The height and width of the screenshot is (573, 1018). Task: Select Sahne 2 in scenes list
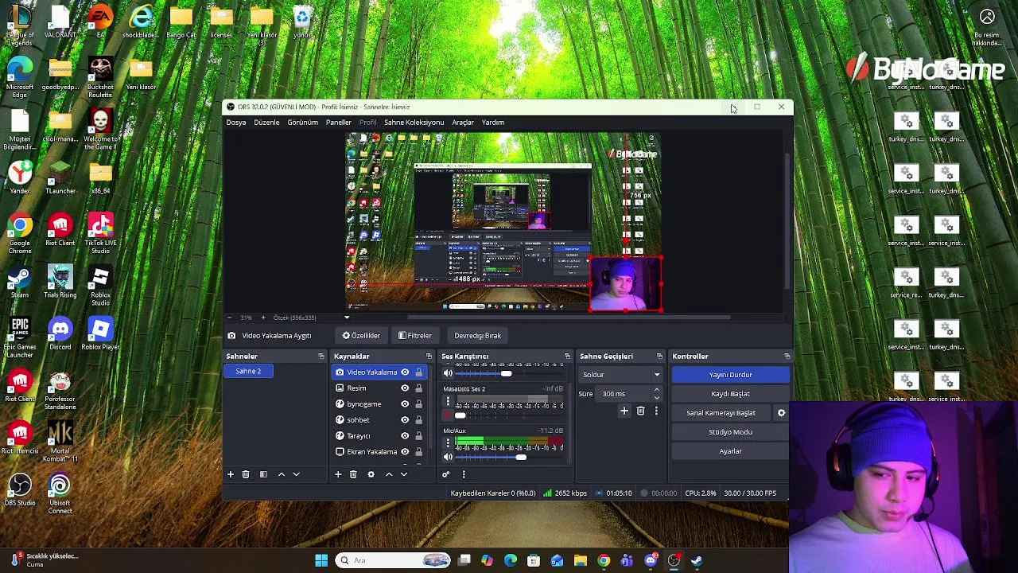(x=248, y=372)
